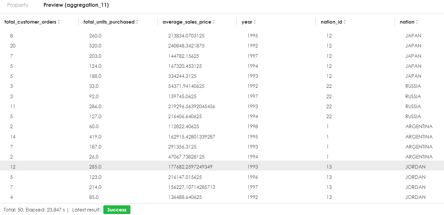Select cell value 162915.42801339287

(x=192, y=137)
